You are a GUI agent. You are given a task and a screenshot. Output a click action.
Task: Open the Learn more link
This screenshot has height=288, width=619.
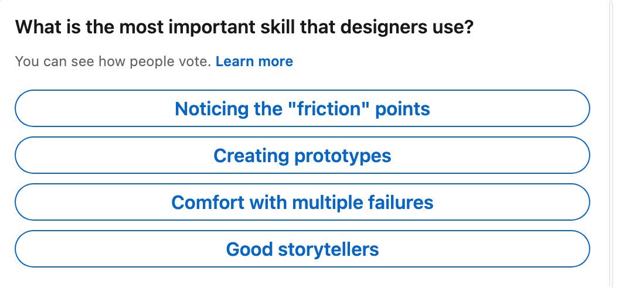pos(254,61)
